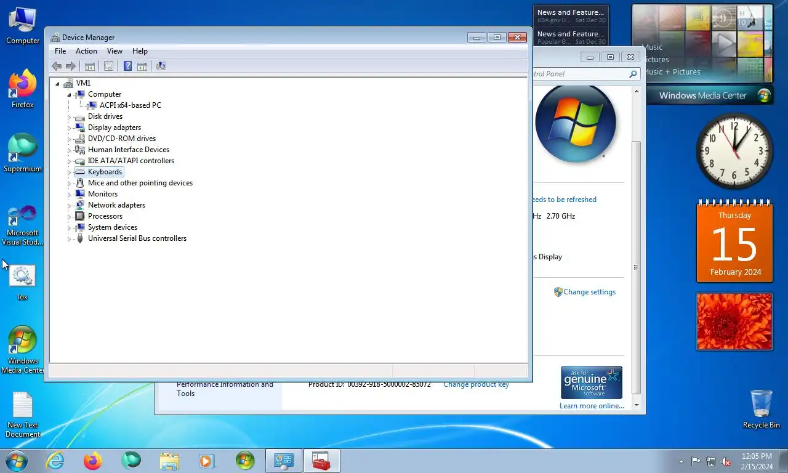Launch Internet Explorer from the taskbar
This screenshot has width=788, height=473.
click(x=55, y=461)
